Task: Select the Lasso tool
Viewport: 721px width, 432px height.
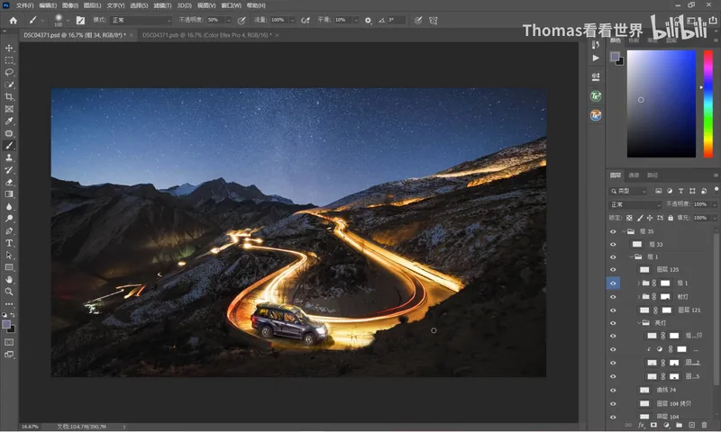Action: 9,73
